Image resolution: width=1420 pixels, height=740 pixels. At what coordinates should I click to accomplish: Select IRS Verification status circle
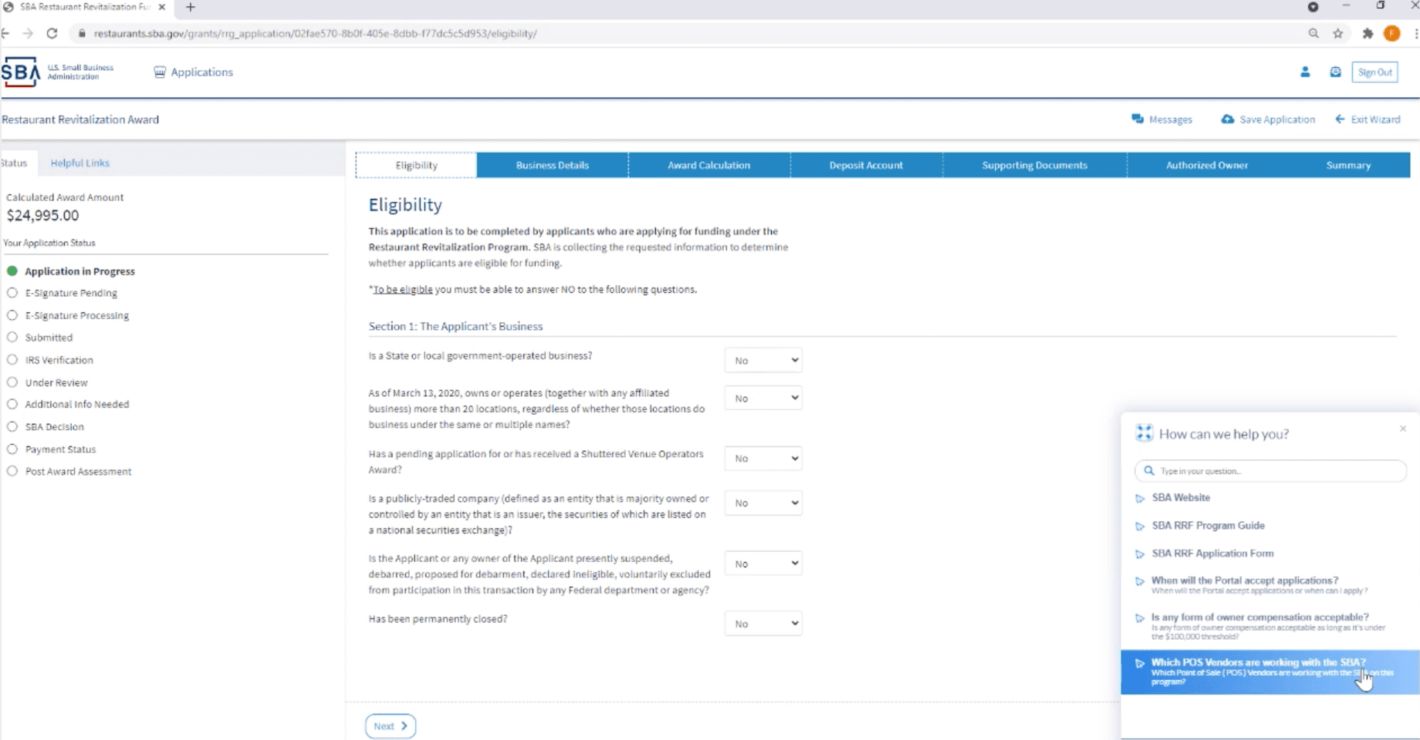(x=12, y=360)
